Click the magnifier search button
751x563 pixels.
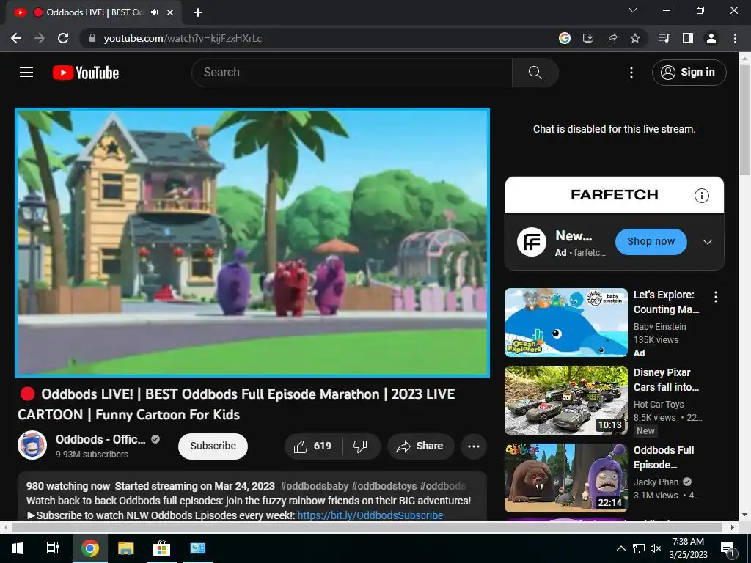pos(535,73)
